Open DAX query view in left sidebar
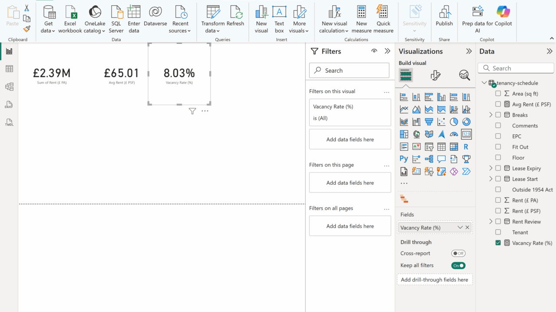Viewport: 556px width, 312px height. [x=9, y=104]
